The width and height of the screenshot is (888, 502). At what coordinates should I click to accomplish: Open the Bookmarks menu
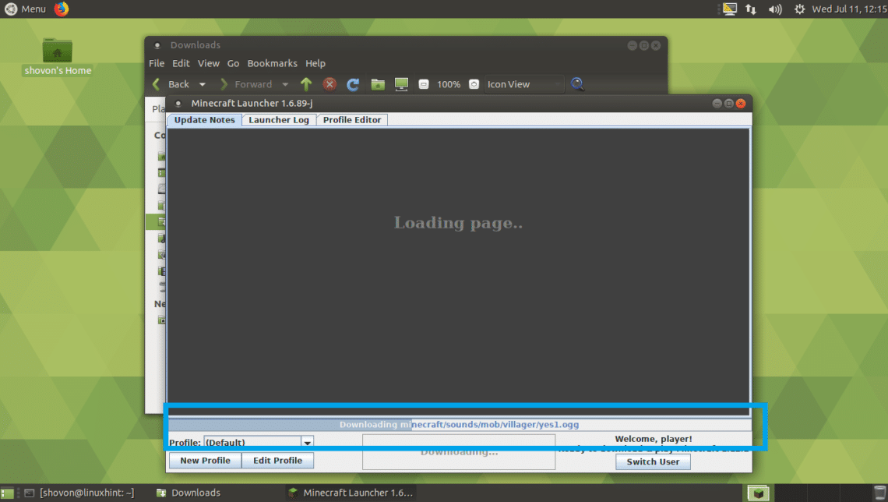[273, 63]
